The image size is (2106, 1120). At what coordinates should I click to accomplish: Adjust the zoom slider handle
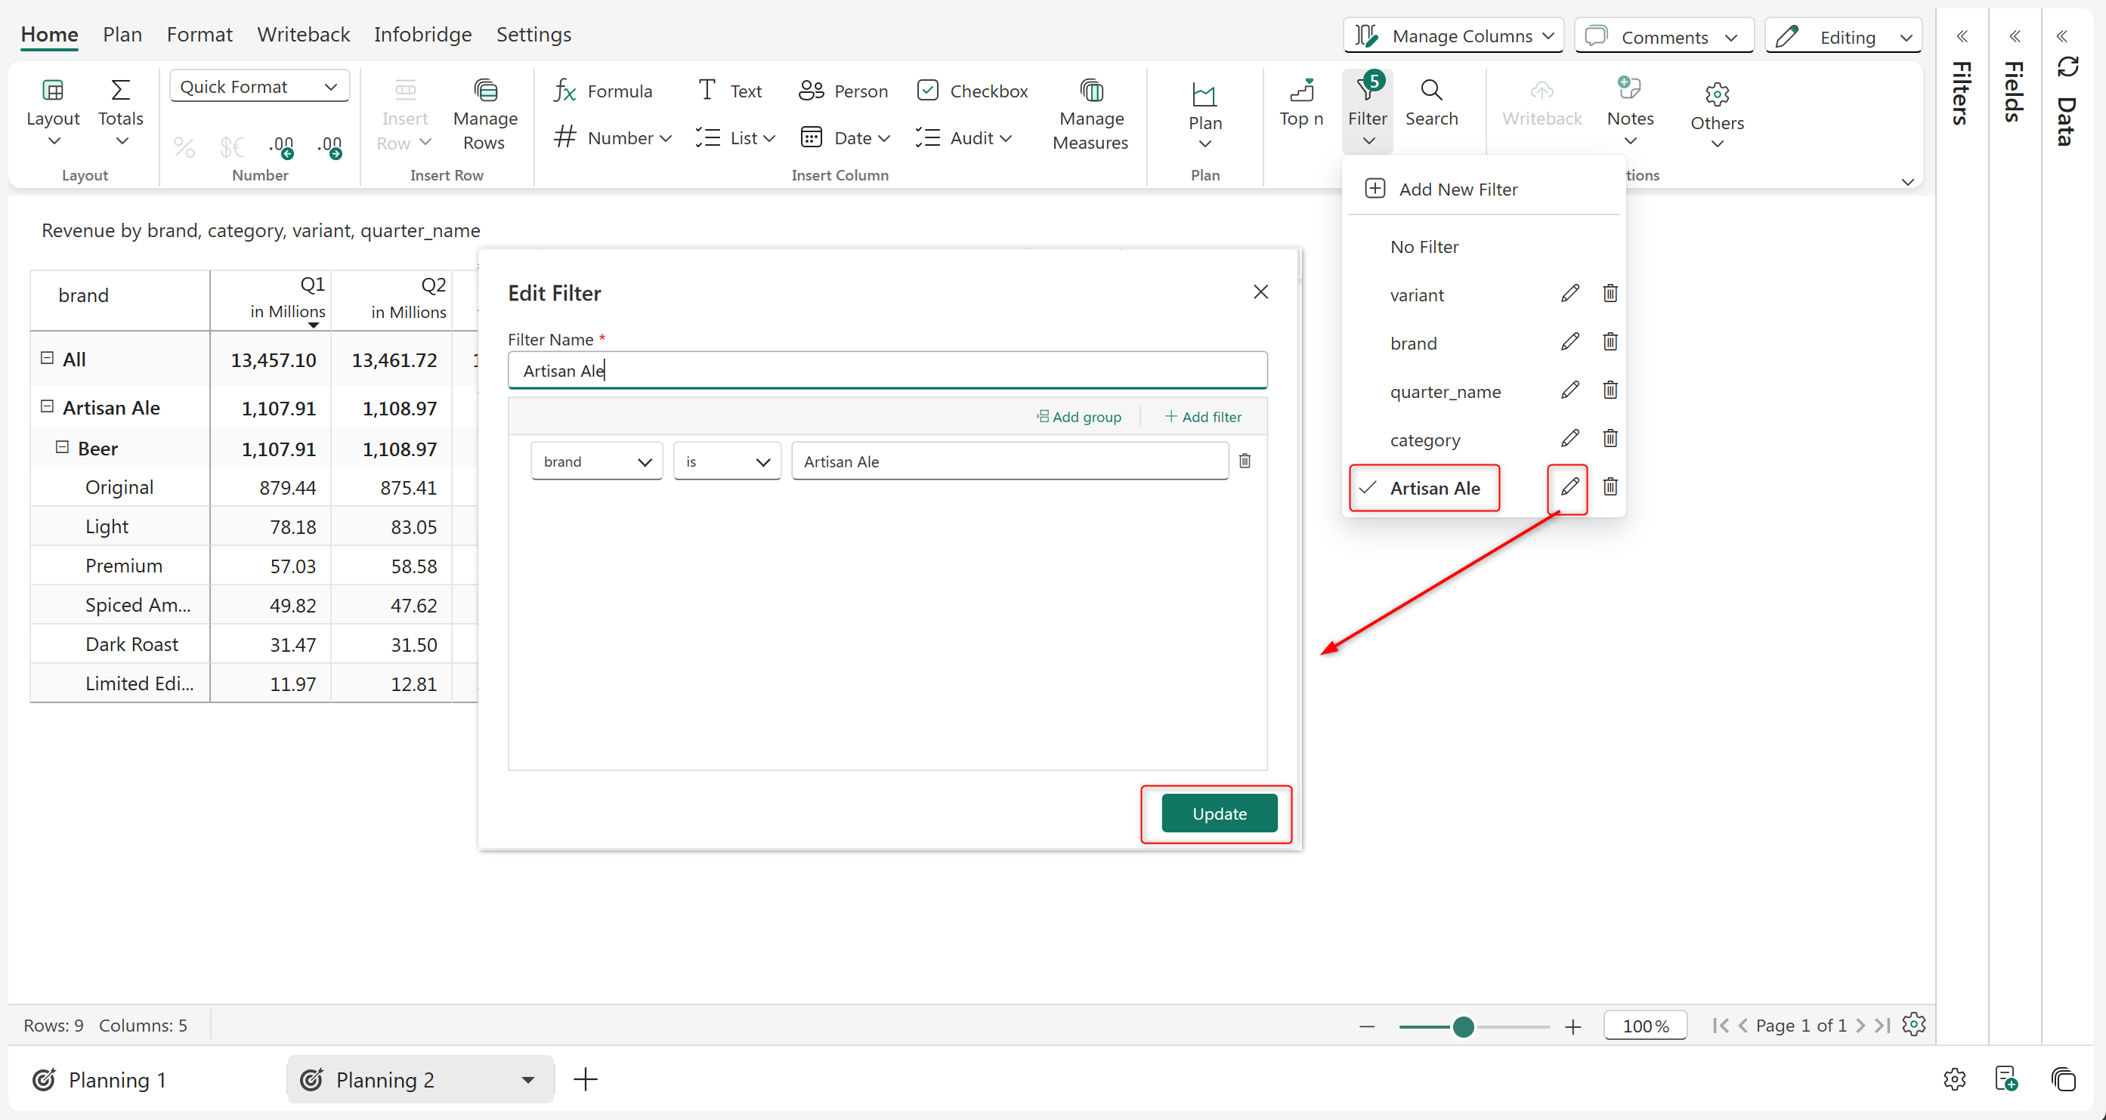(x=1463, y=1026)
